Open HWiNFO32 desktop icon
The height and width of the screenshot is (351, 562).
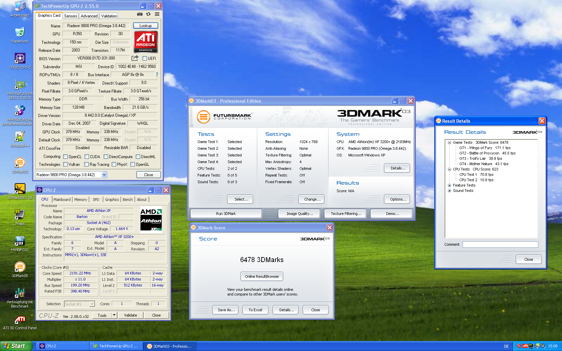20,244
